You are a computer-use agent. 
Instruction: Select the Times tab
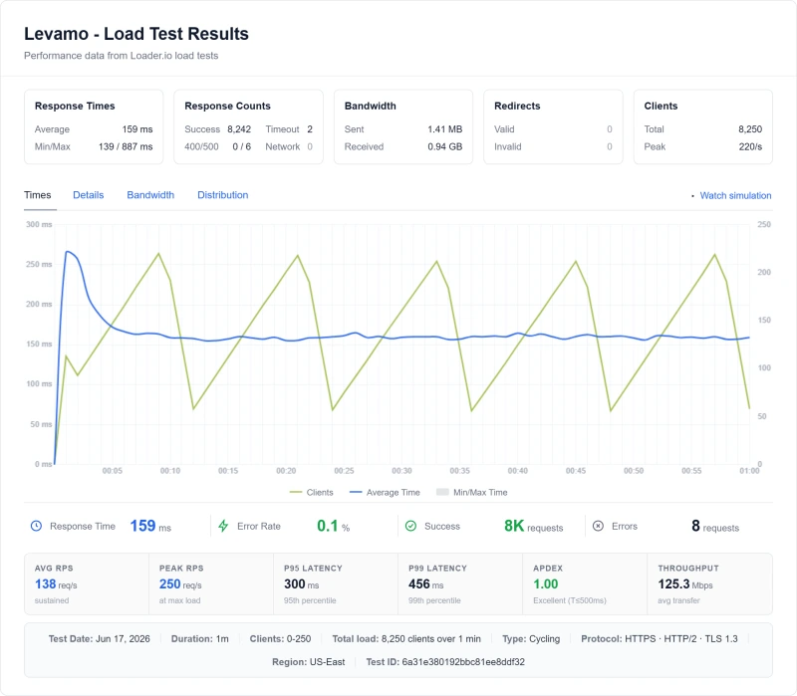tap(38, 195)
